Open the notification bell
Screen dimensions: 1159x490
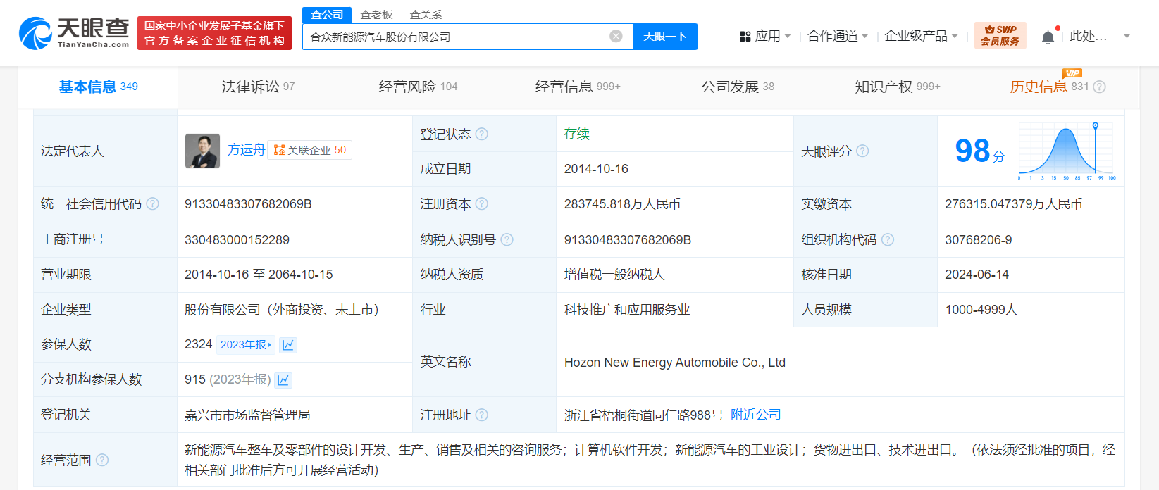(1048, 37)
